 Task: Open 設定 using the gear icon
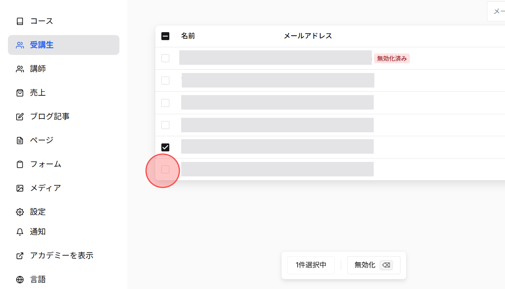coord(20,212)
